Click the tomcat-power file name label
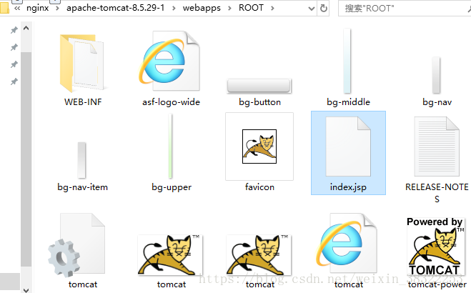The height and width of the screenshot is (293, 471). [x=437, y=284]
